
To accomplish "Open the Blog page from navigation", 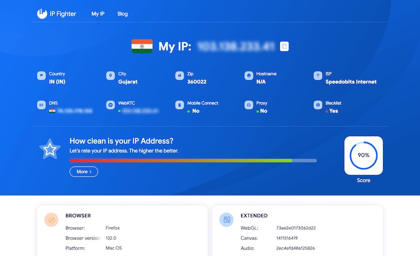I will 123,14.
